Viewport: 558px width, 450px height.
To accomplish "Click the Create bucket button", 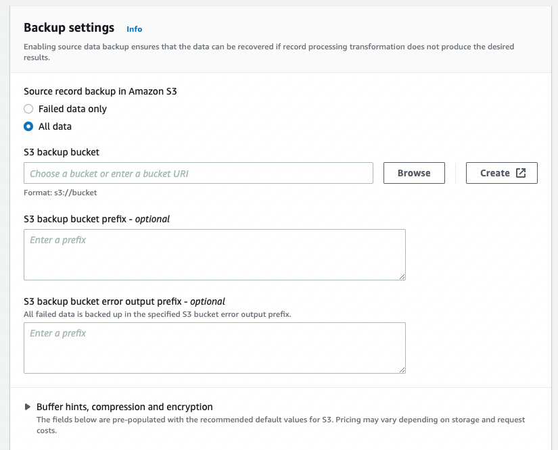I will (x=501, y=173).
